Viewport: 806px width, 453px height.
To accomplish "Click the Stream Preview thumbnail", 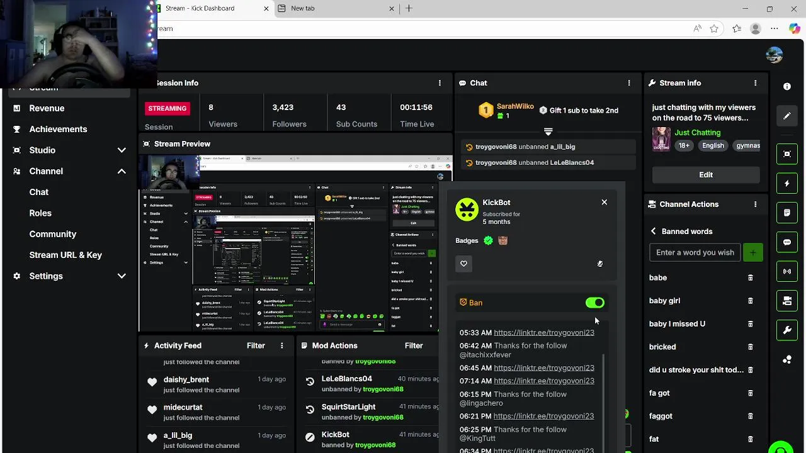I will (295, 243).
